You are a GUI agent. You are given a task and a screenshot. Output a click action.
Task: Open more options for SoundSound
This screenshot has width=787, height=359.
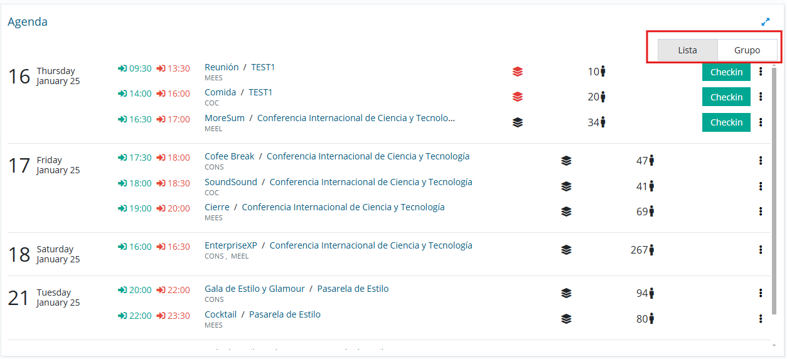761,186
